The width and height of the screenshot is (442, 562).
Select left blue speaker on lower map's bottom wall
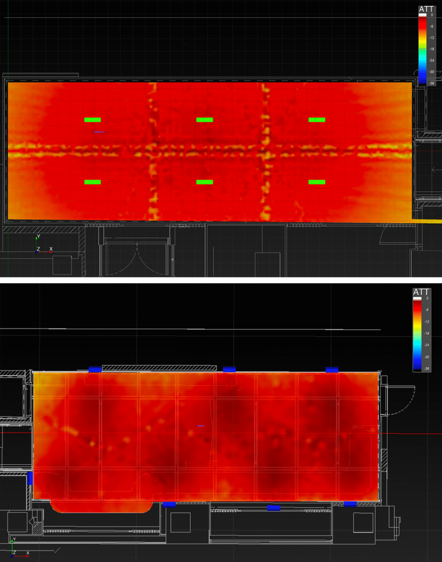pos(169,504)
